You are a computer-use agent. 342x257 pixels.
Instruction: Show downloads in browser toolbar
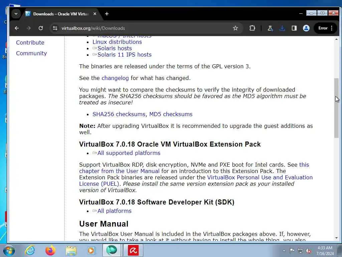[x=282, y=28]
